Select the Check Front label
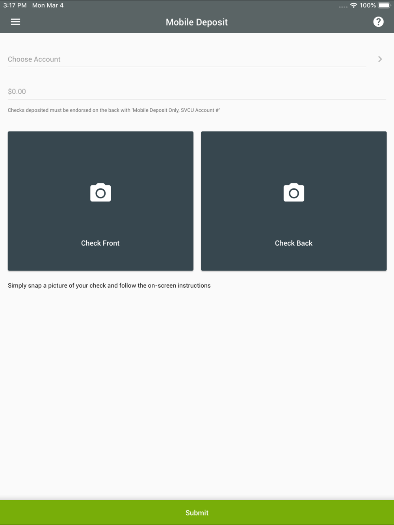The image size is (394, 525). coord(100,243)
